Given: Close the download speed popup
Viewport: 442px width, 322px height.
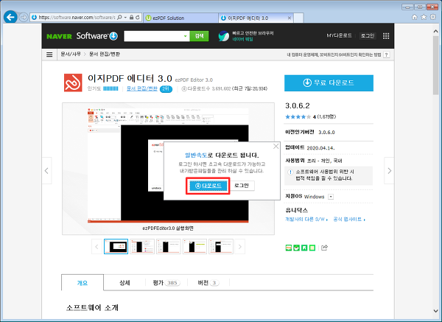Looking at the screenshot, I should [x=276, y=146].
